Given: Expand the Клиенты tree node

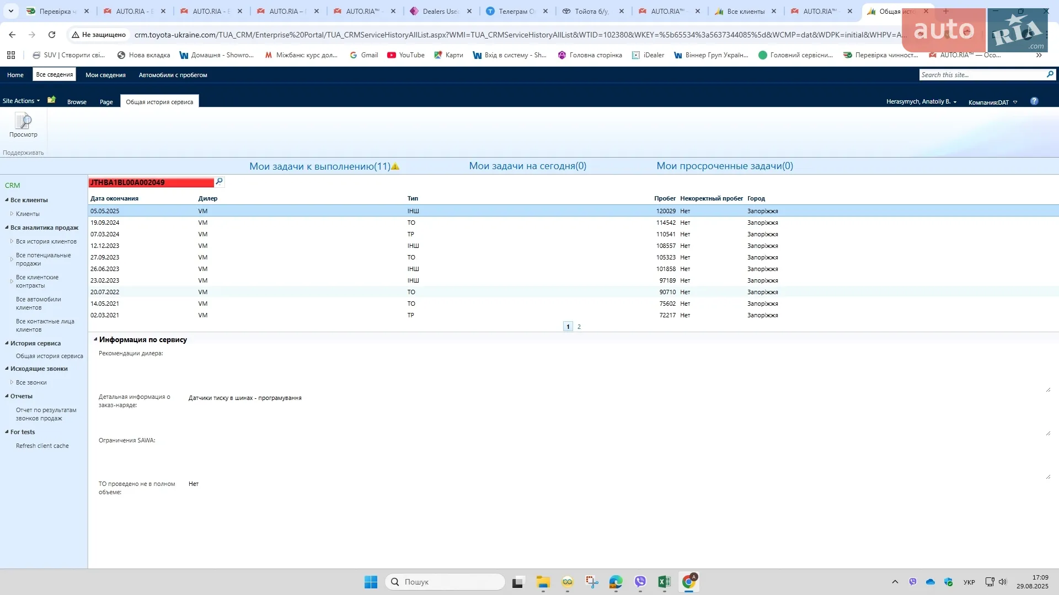Looking at the screenshot, I should click(x=12, y=214).
